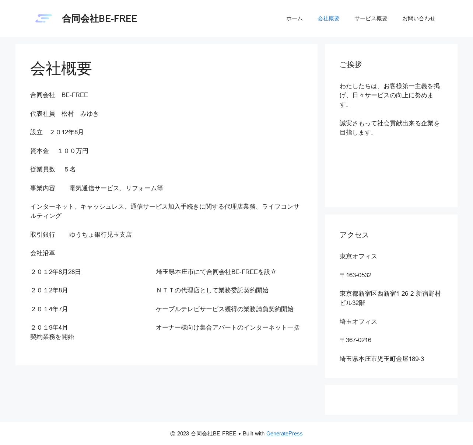This screenshot has height=445, width=473.
Task: Click the インターネット、キャッシュレス business description paragraph
Action: pyautogui.click(x=165, y=211)
